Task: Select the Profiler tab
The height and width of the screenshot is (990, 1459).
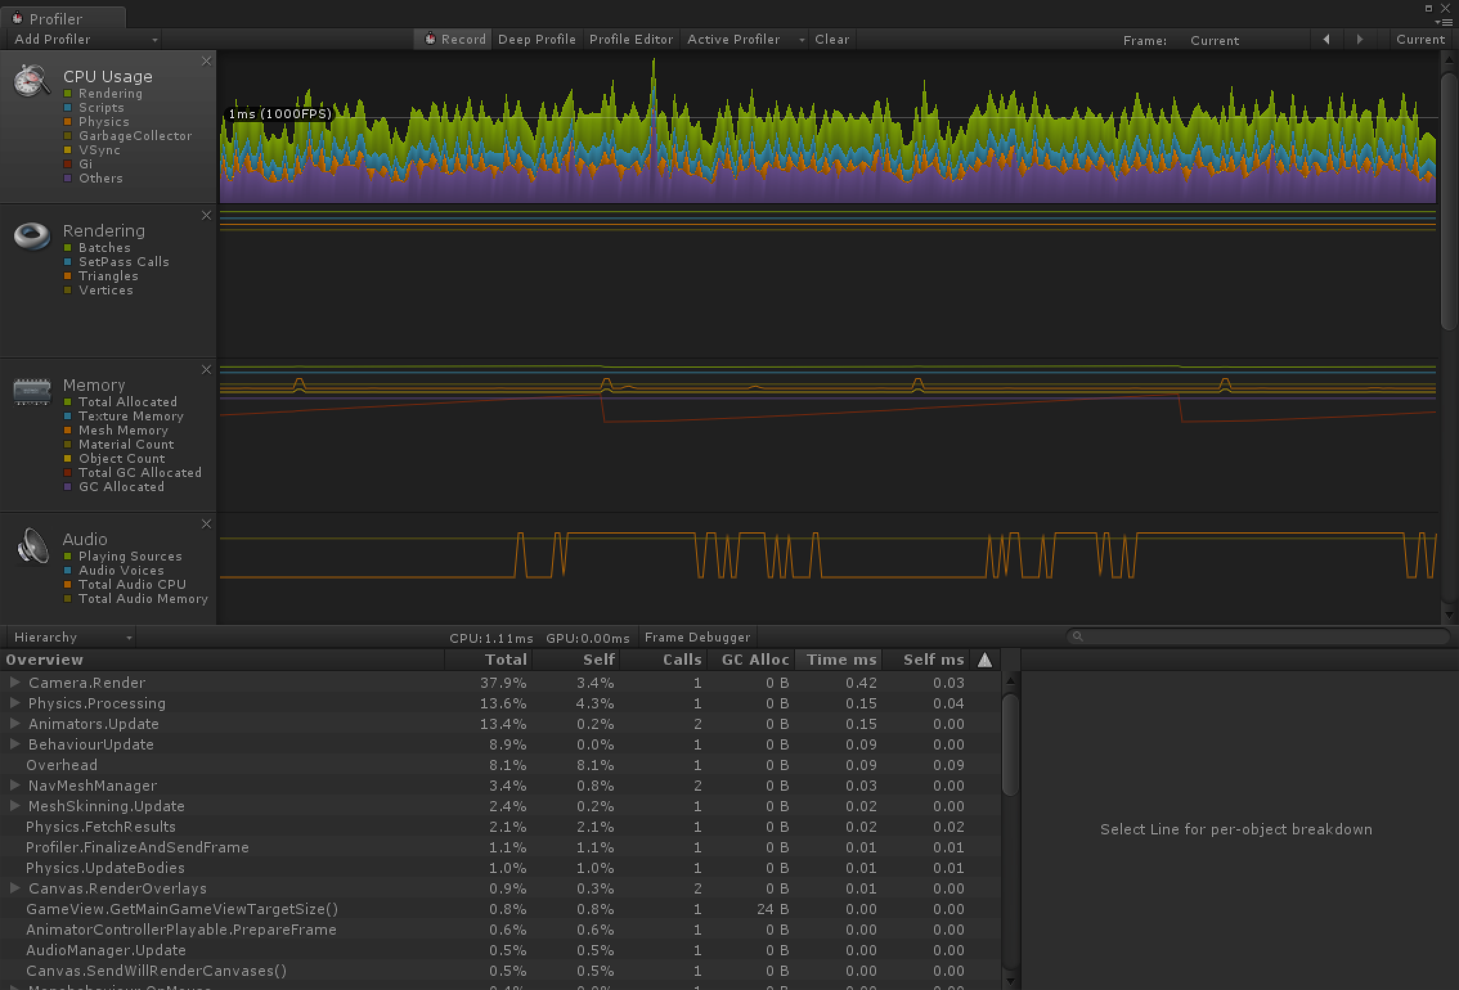Action: click(55, 19)
